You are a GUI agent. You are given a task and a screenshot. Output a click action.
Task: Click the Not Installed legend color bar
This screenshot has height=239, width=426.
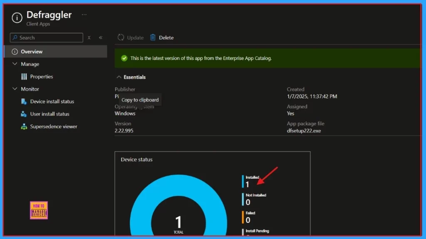coord(243,199)
